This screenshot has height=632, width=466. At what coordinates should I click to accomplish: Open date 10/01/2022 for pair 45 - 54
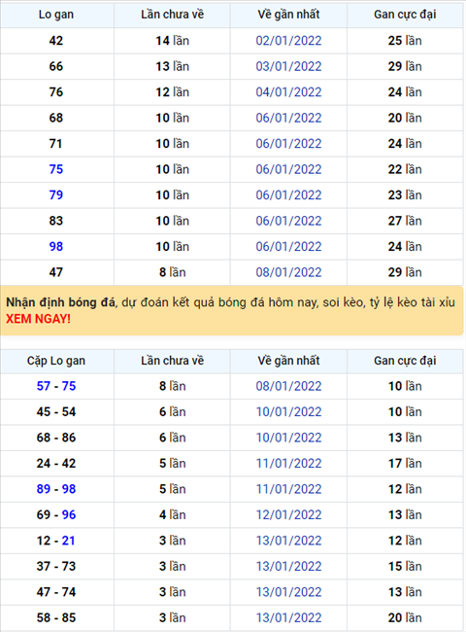(288, 412)
